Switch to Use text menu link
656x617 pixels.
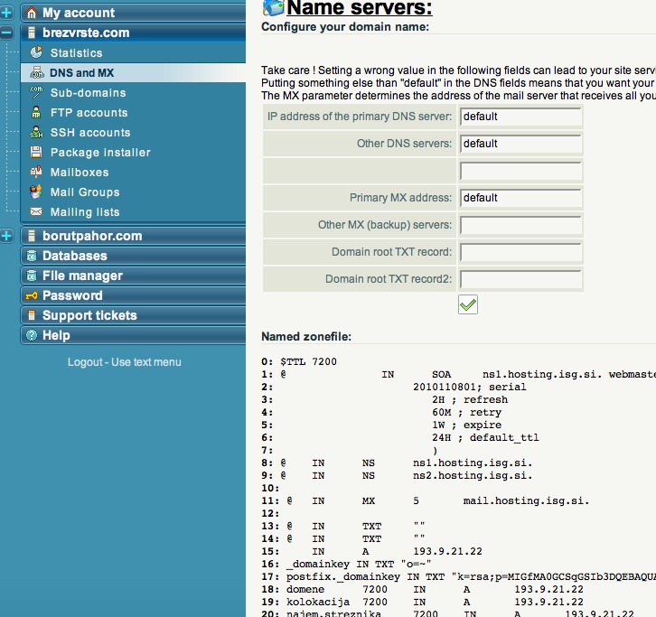(146, 362)
